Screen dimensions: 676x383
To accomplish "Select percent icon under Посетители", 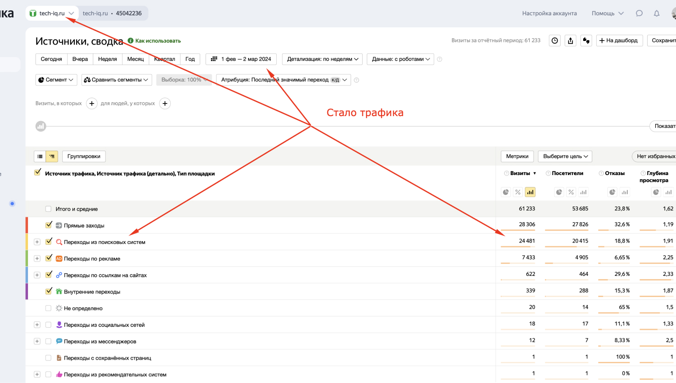I will [x=571, y=192].
